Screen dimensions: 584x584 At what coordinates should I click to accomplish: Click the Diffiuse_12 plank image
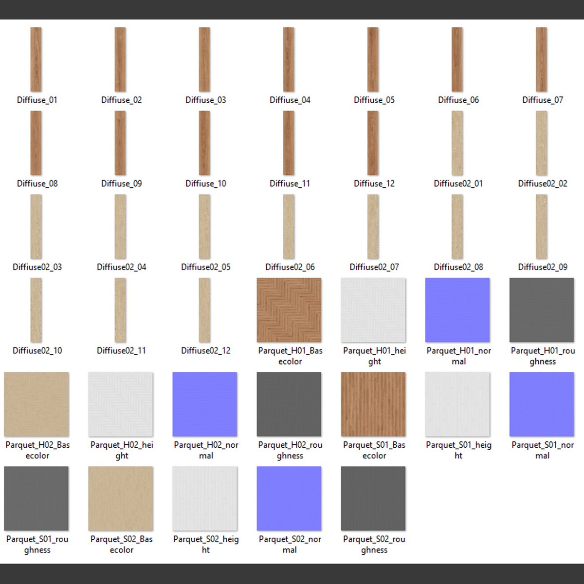coord(373,143)
